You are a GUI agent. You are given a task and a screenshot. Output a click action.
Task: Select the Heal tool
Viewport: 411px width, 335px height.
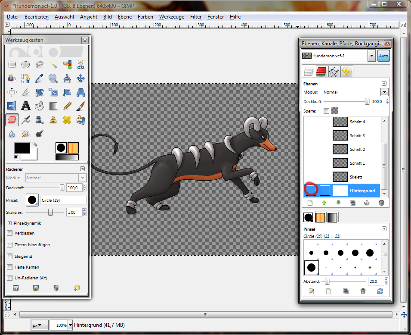click(x=67, y=120)
